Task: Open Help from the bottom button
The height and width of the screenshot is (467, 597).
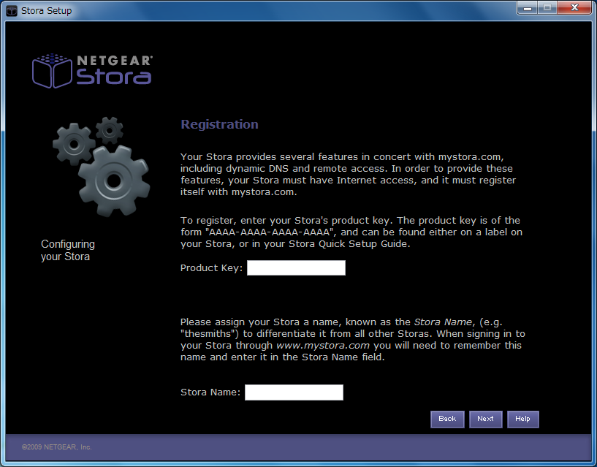Action: [522, 419]
